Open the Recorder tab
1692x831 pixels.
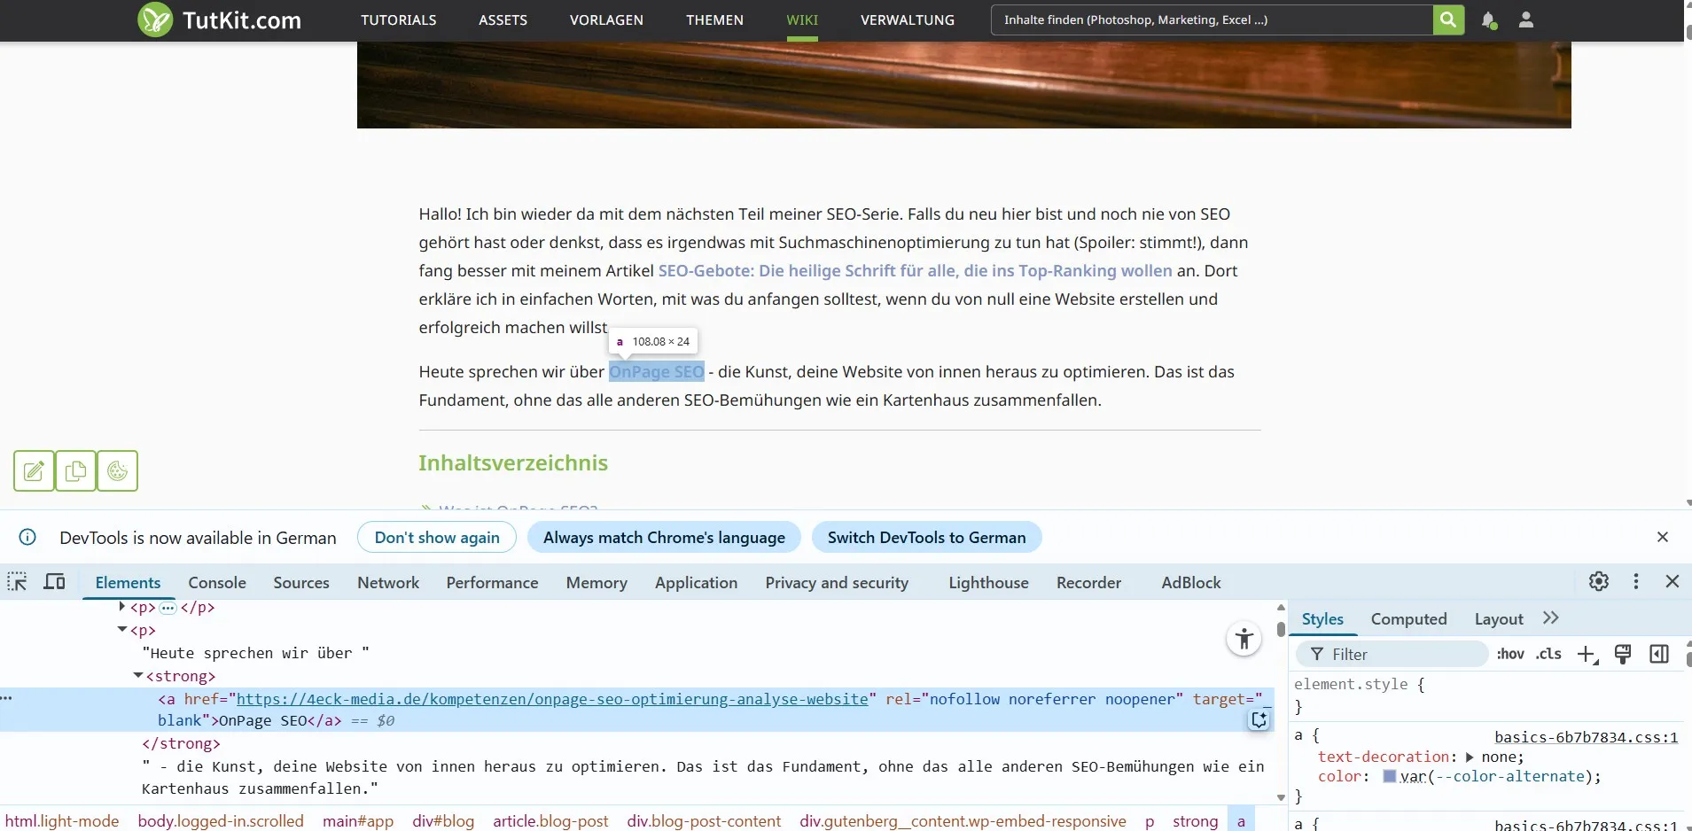click(1088, 582)
